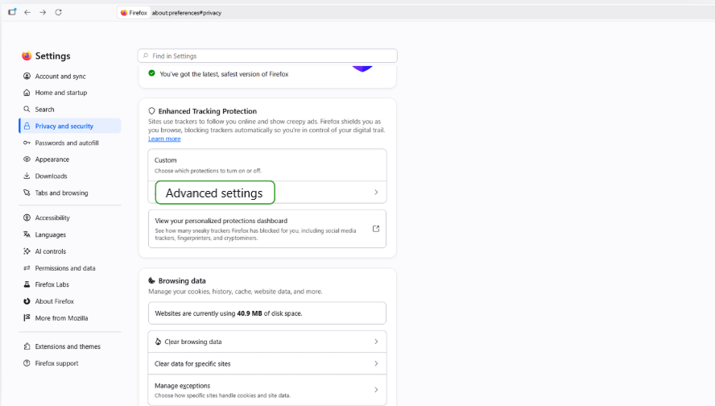Click Clear data for specific sites label

click(192, 363)
